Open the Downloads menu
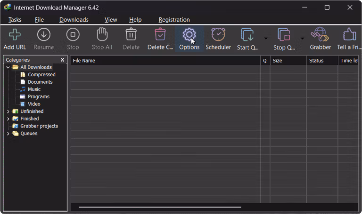This screenshot has height=214, width=362. (x=74, y=20)
